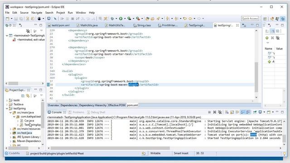Open the File menu
Image resolution: width=290 pixels, height=163 pixels.
[7, 13]
